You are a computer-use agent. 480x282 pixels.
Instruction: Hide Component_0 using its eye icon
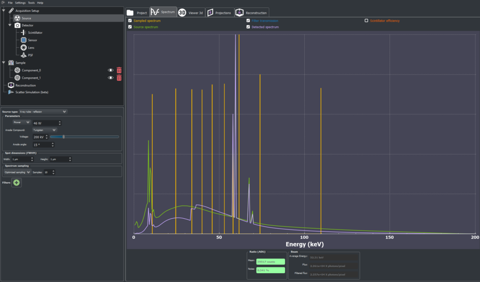[x=111, y=70]
